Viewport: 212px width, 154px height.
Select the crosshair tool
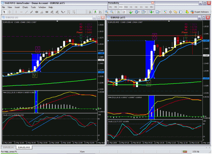click(9, 12)
